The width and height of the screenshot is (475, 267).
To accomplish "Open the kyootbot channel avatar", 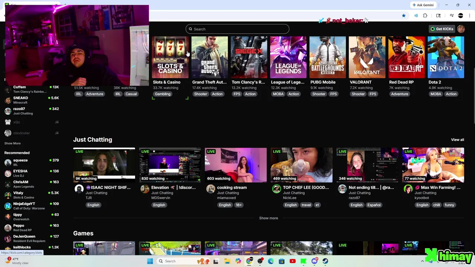I will tap(408, 189).
